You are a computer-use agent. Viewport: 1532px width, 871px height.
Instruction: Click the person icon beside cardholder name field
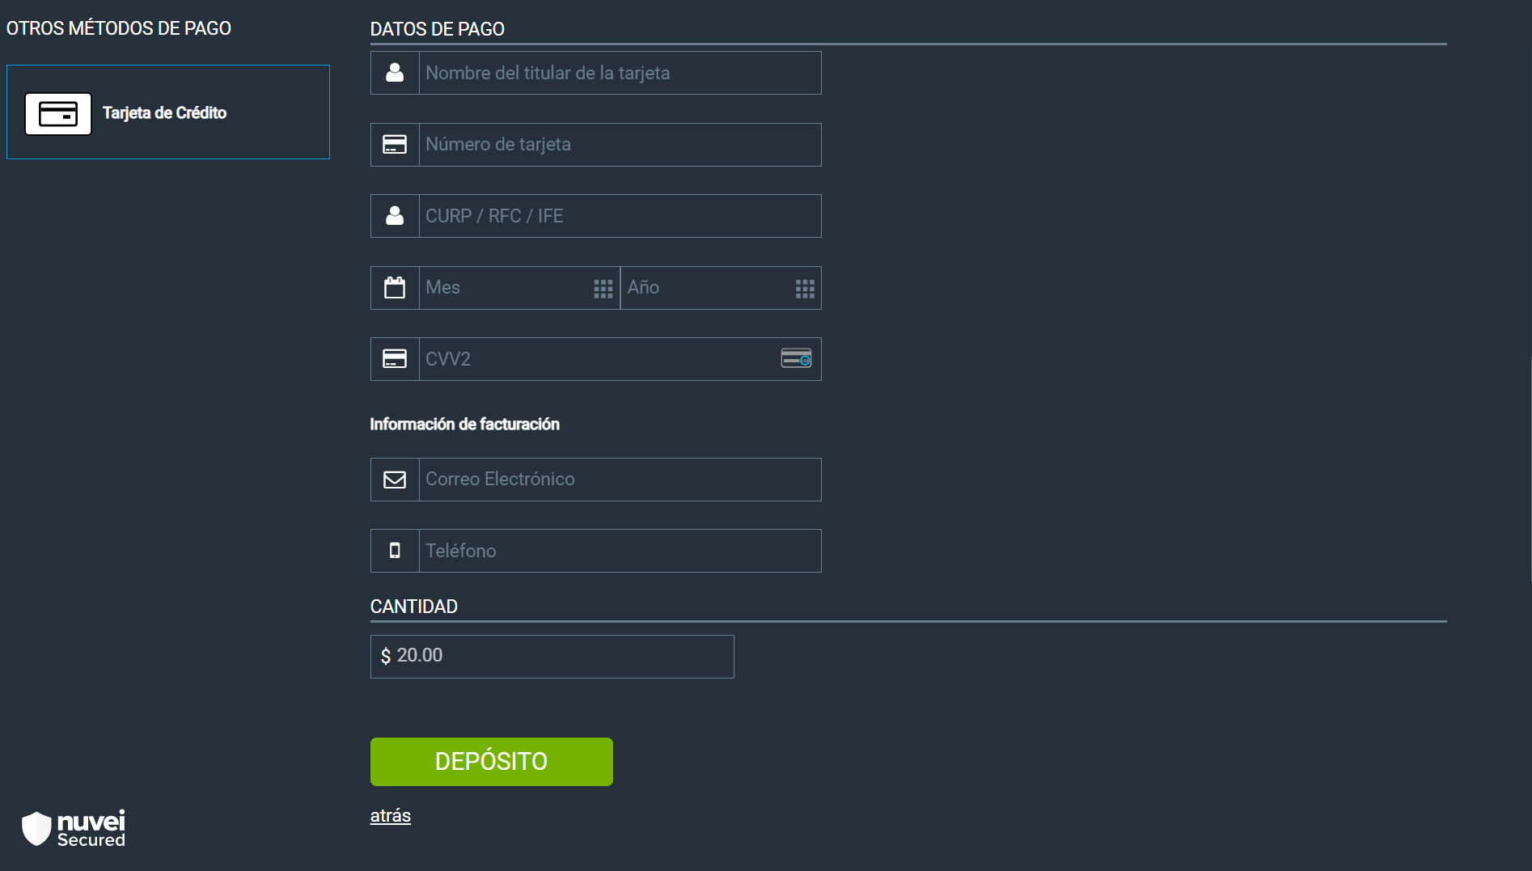coord(395,73)
